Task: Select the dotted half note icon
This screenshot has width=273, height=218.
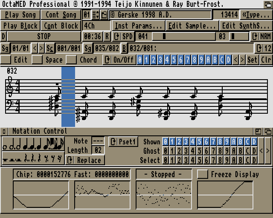Action: point(12,143)
